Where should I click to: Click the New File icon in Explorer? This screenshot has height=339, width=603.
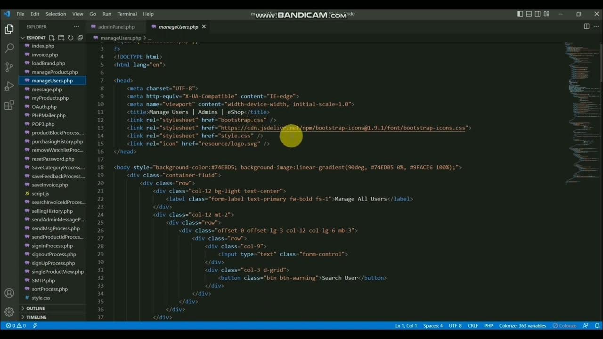tap(52, 38)
